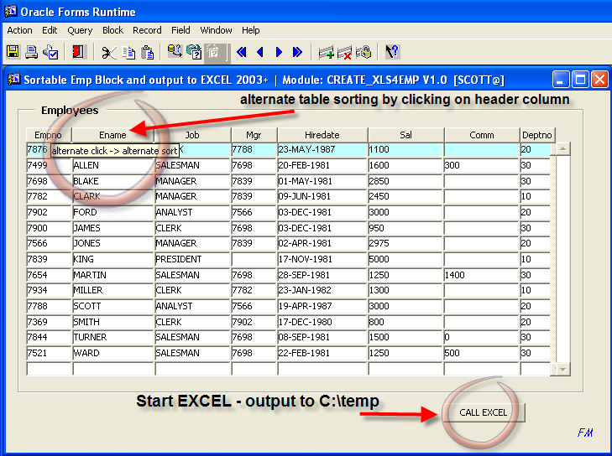The width and height of the screenshot is (612, 456).
Task: Click the Sal field showing 5000
Action: (405, 259)
